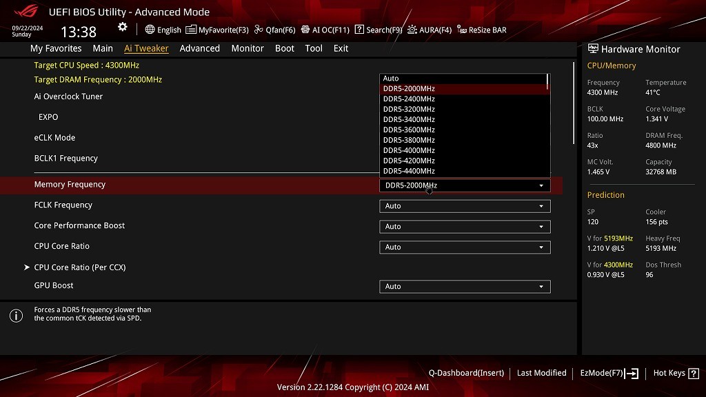This screenshot has width=706, height=397.
Task: Click the MyFavorite list icon
Action: coord(191,30)
